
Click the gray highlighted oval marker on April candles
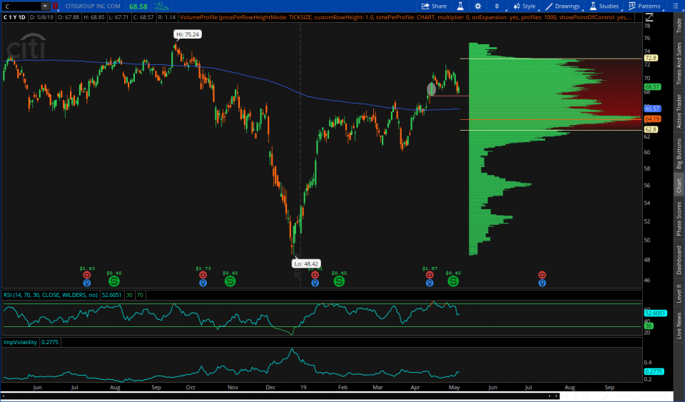tap(431, 89)
